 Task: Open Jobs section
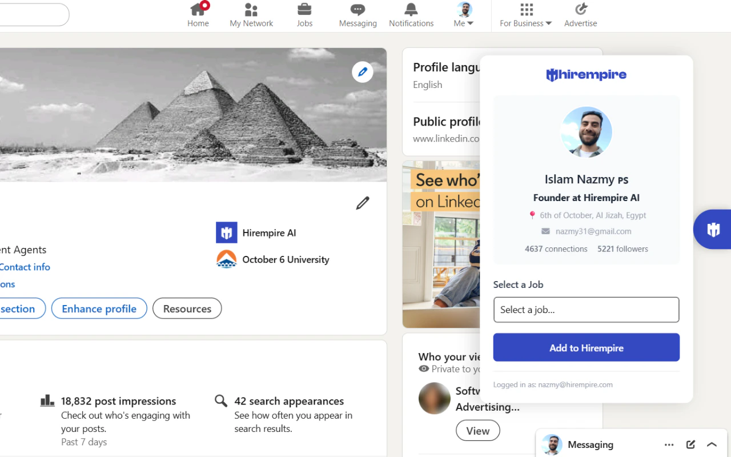(304, 15)
